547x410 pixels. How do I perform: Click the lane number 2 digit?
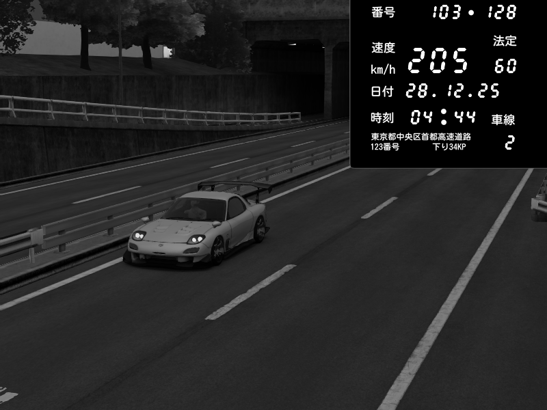point(509,143)
